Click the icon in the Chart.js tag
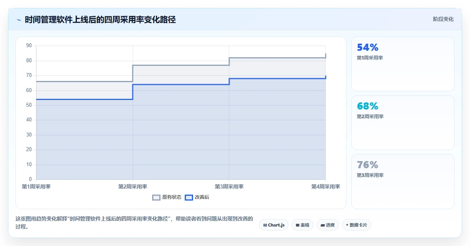The height and width of the screenshot is (246, 470). click(x=265, y=225)
